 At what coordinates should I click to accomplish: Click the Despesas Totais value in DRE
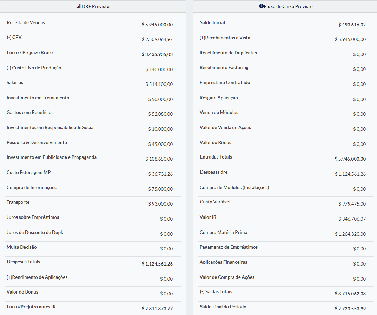(157, 264)
